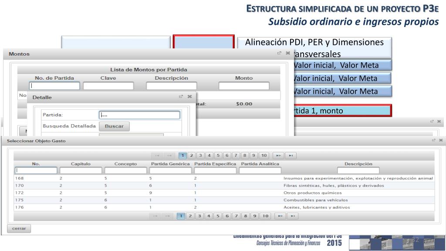
Task: Jump to last page in top paginator
Action: click(x=291, y=155)
